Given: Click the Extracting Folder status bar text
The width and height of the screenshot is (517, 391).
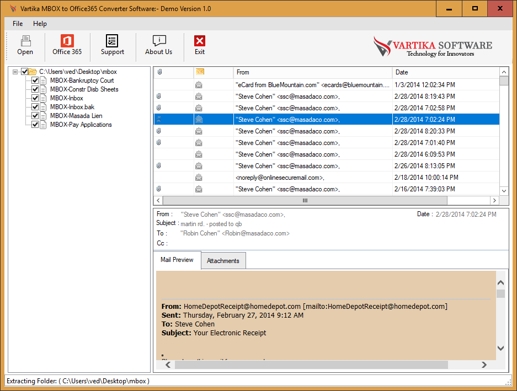Looking at the screenshot, I should tap(78, 381).
